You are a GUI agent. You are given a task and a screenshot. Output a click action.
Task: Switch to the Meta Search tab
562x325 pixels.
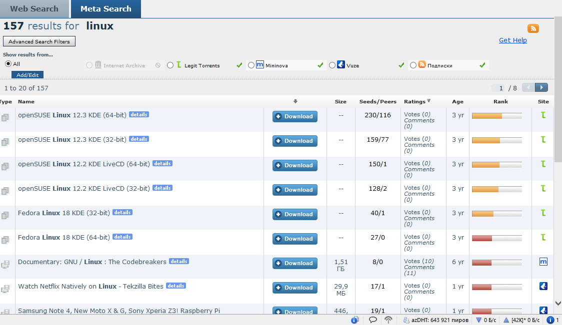[106, 9]
